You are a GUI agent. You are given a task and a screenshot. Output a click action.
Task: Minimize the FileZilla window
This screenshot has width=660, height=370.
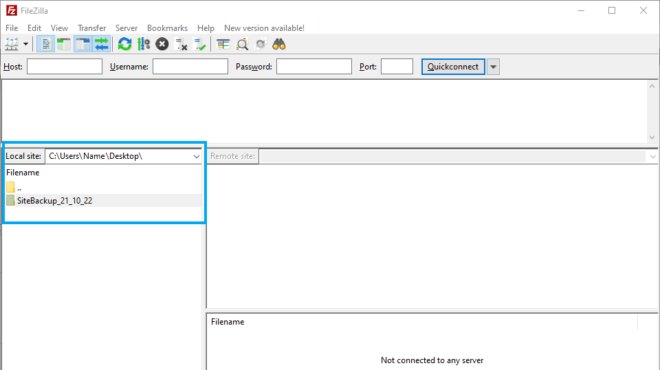pyautogui.click(x=581, y=10)
